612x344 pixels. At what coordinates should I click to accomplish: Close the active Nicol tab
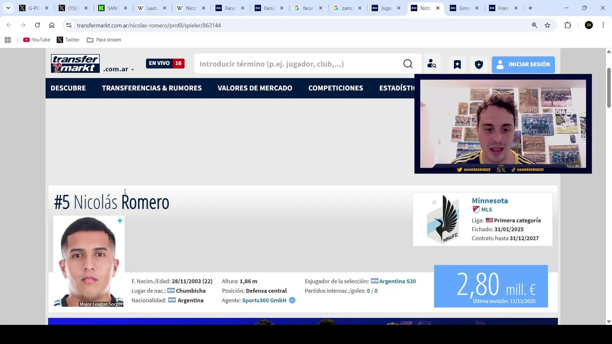pos(437,8)
